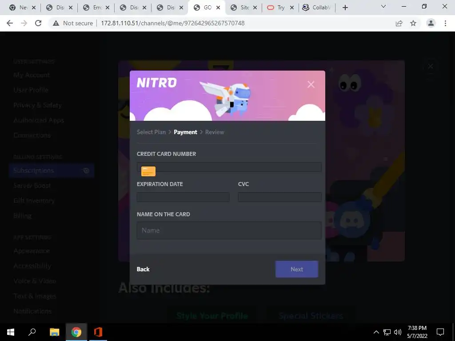The width and height of the screenshot is (455, 341).
Task: Open Billing settings
Action: point(23,216)
